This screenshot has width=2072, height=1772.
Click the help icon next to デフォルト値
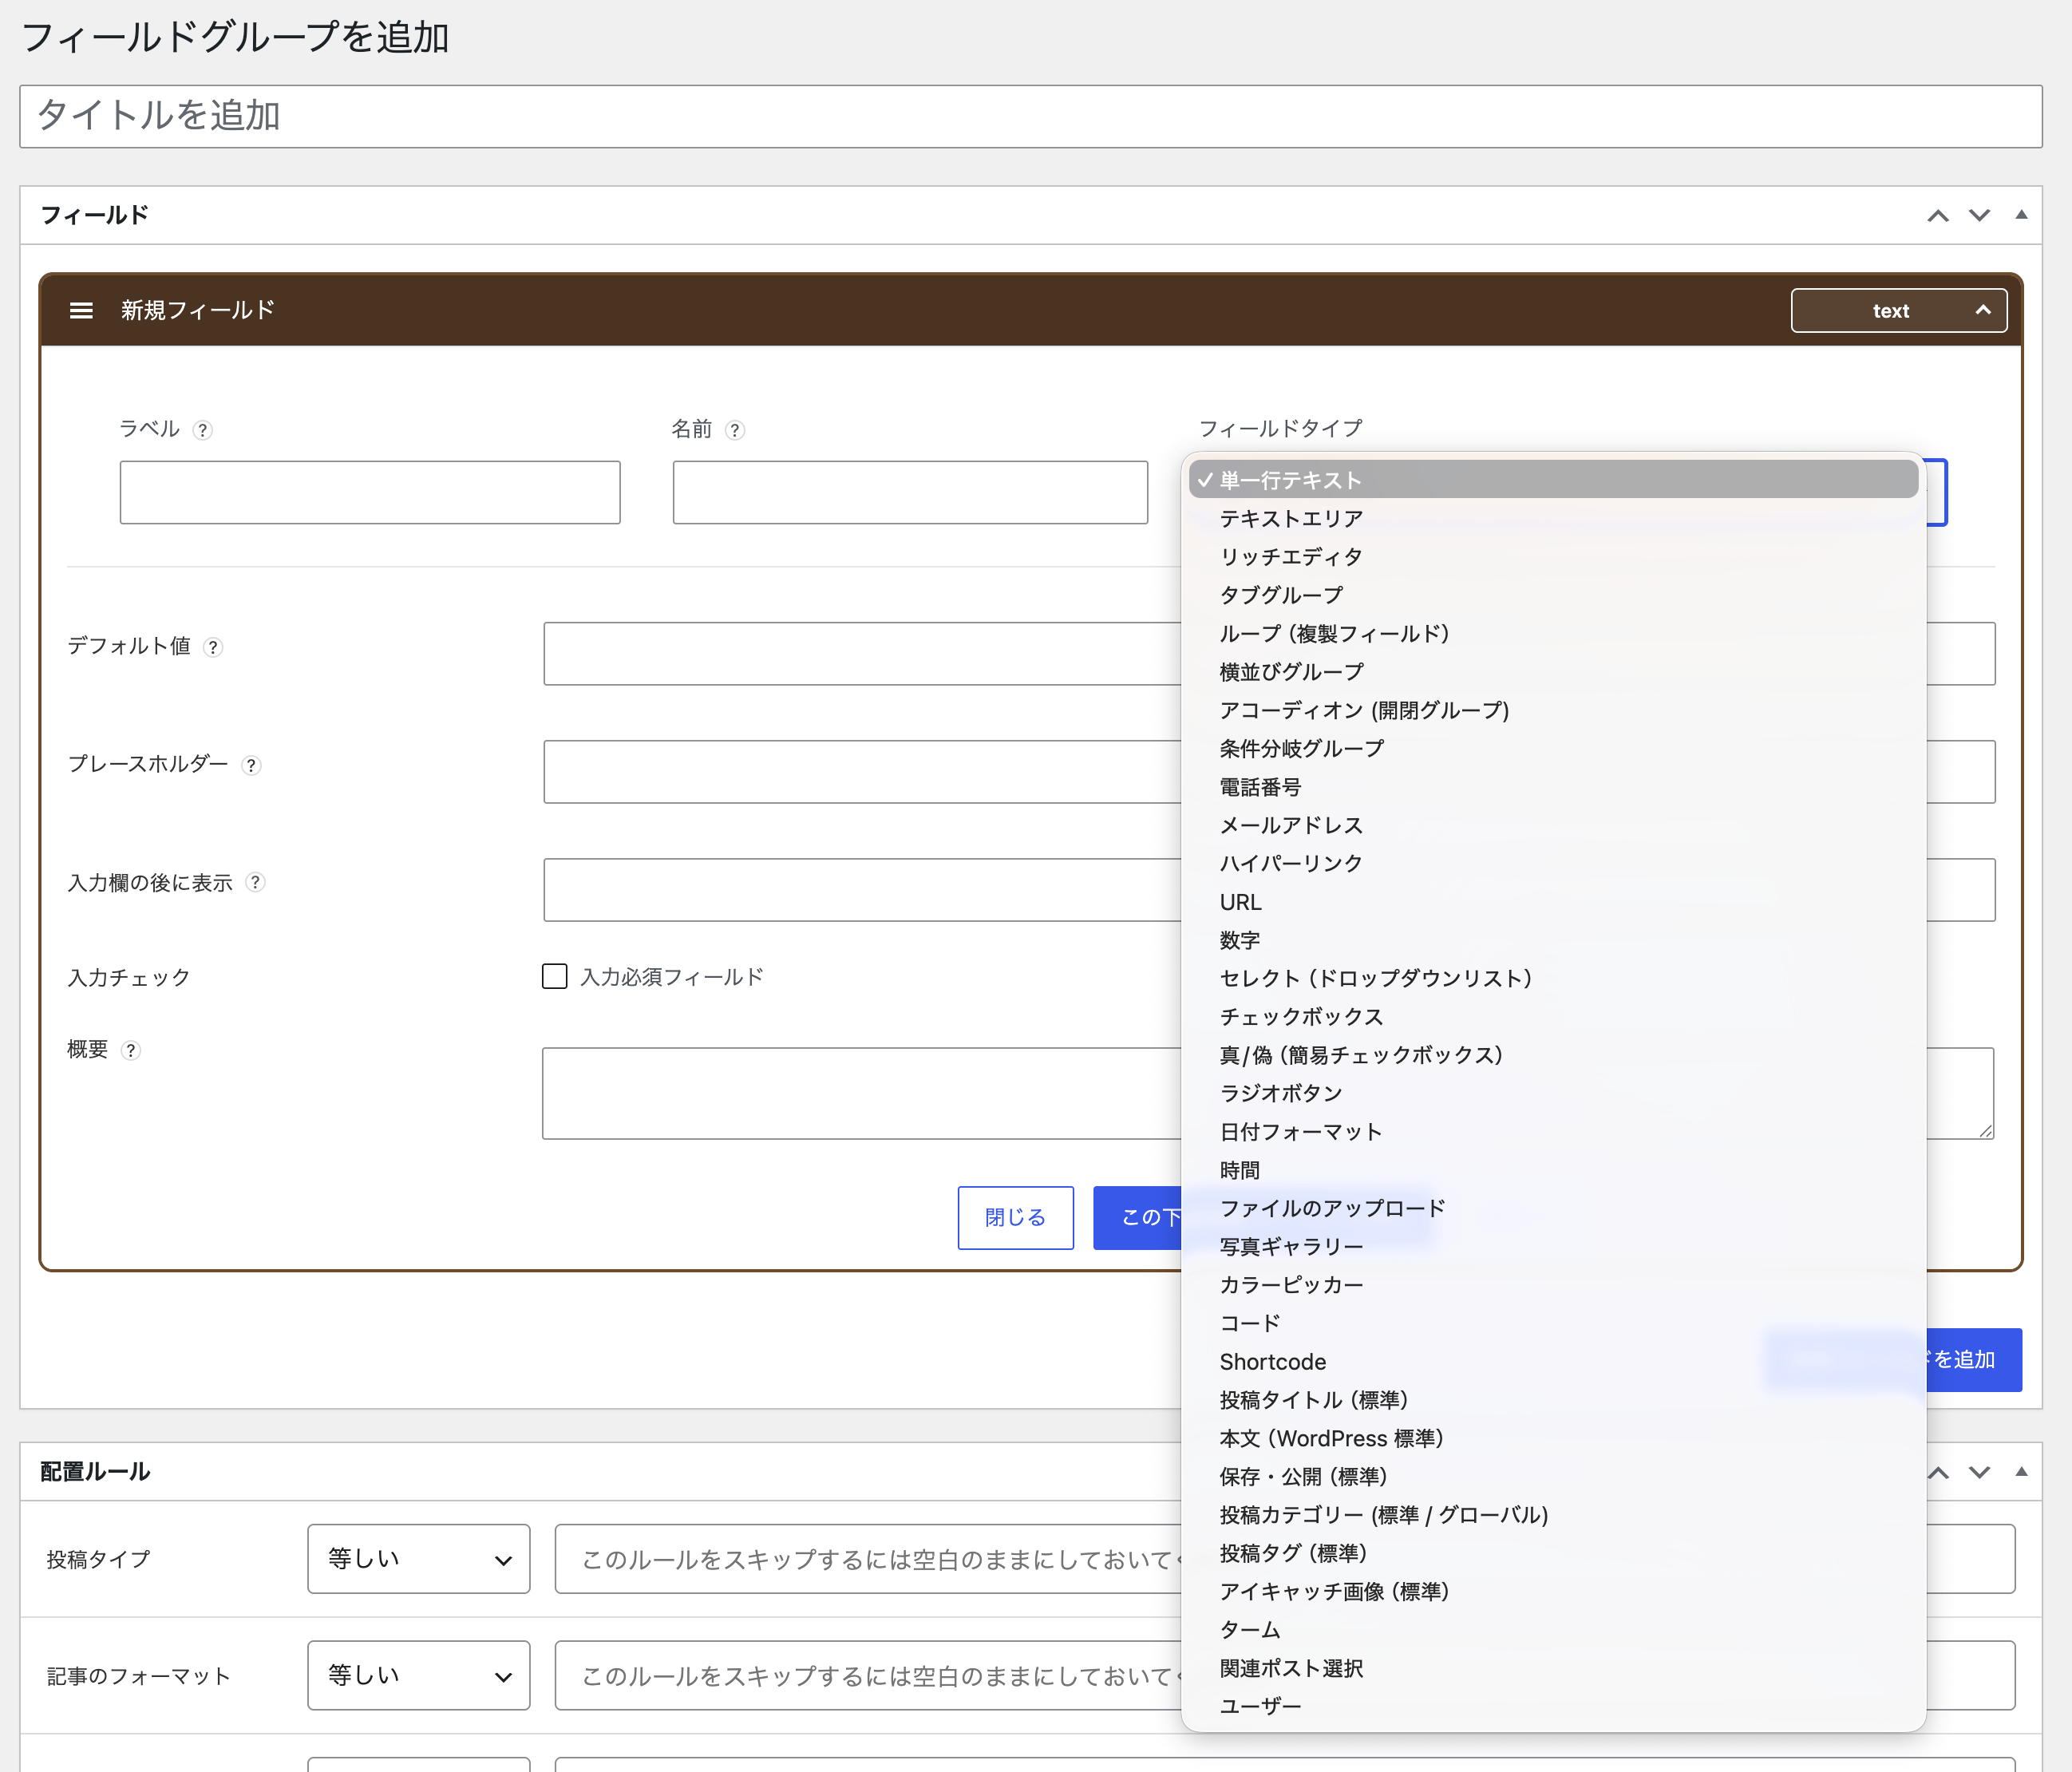pyautogui.click(x=213, y=647)
